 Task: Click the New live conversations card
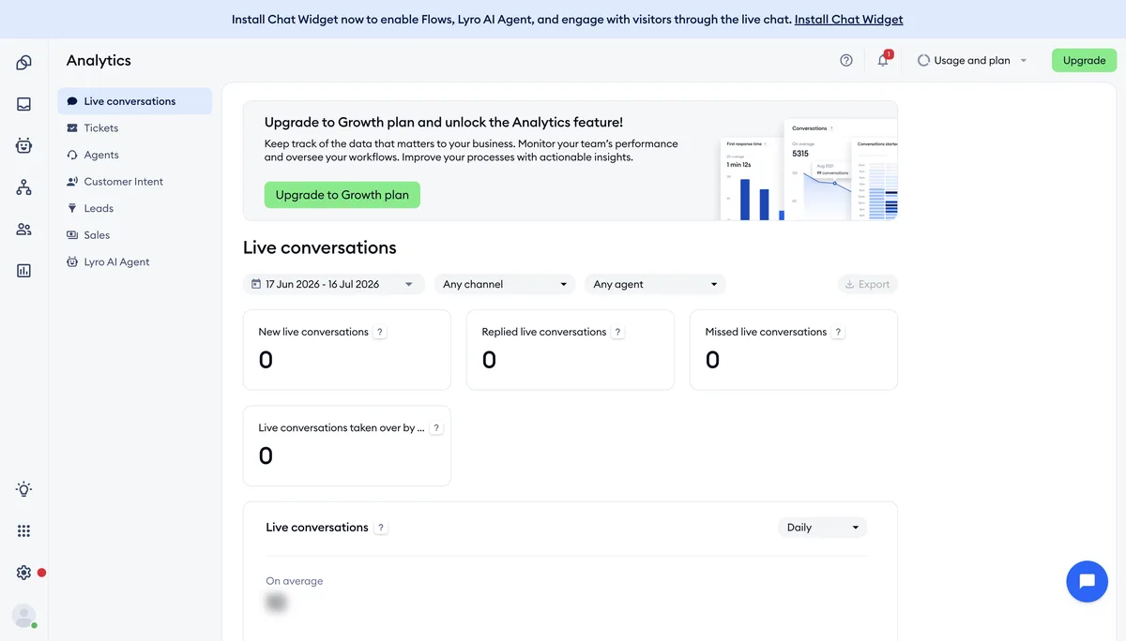[x=347, y=350]
